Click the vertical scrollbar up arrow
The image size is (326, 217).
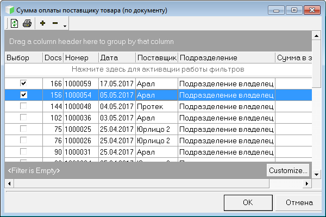click(x=316, y=36)
